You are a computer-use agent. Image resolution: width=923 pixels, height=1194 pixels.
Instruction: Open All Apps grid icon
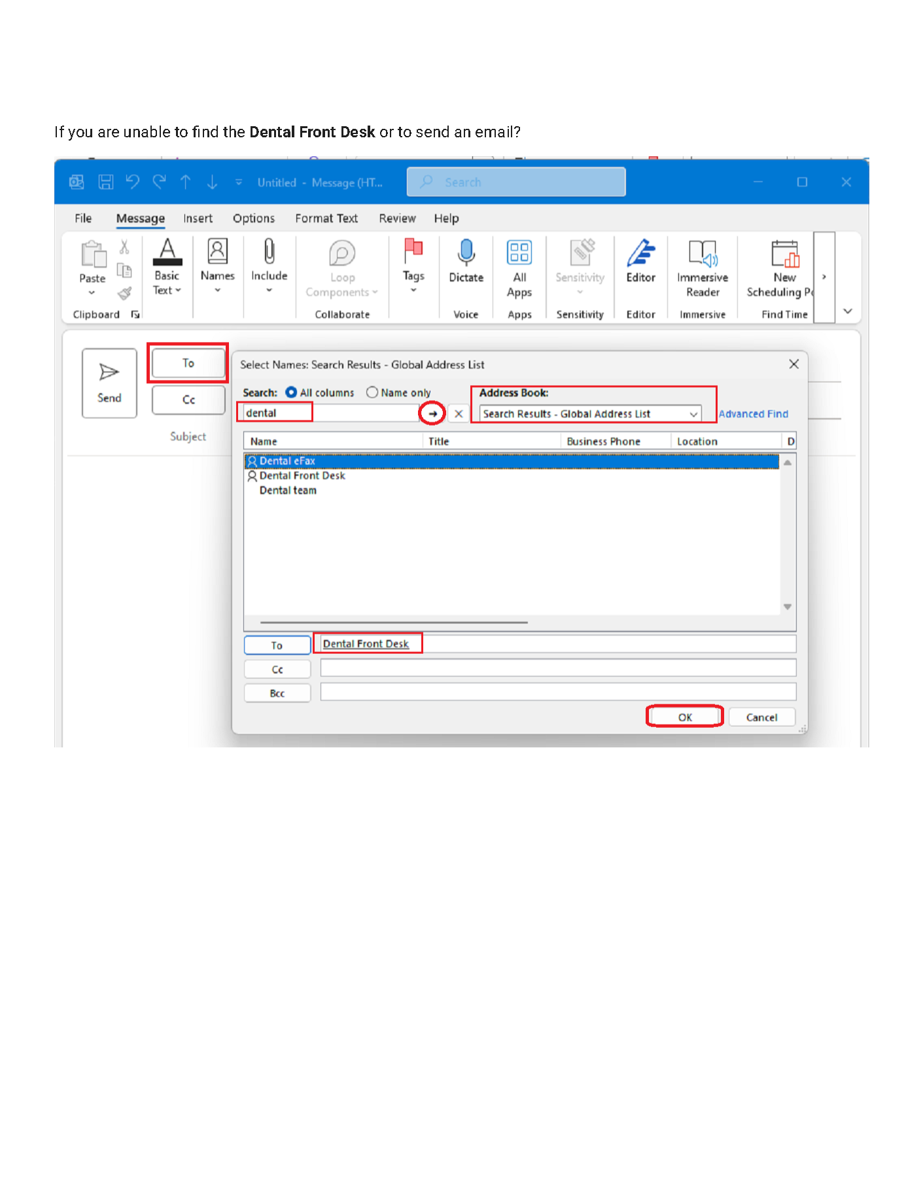(x=519, y=253)
